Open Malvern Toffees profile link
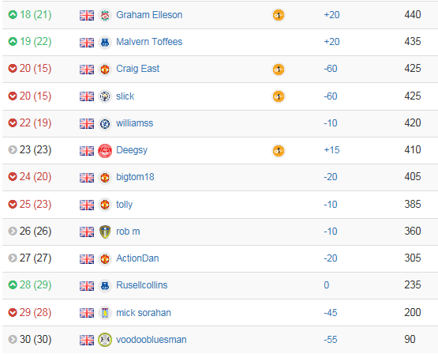Image resolution: width=438 pixels, height=354 pixels. pos(149,42)
